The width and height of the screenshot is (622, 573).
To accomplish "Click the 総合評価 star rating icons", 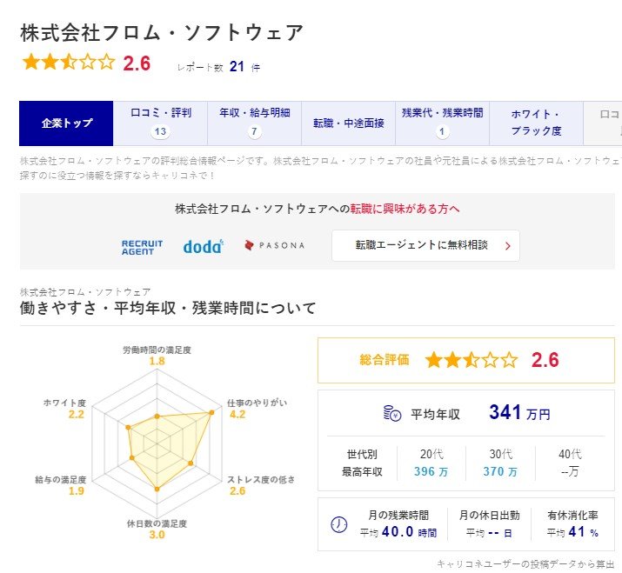I will pyautogui.click(x=471, y=360).
